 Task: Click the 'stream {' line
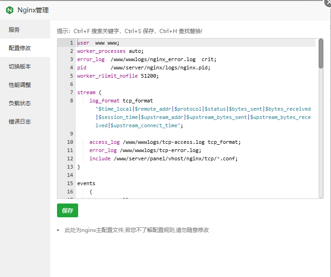tap(89, 92)
